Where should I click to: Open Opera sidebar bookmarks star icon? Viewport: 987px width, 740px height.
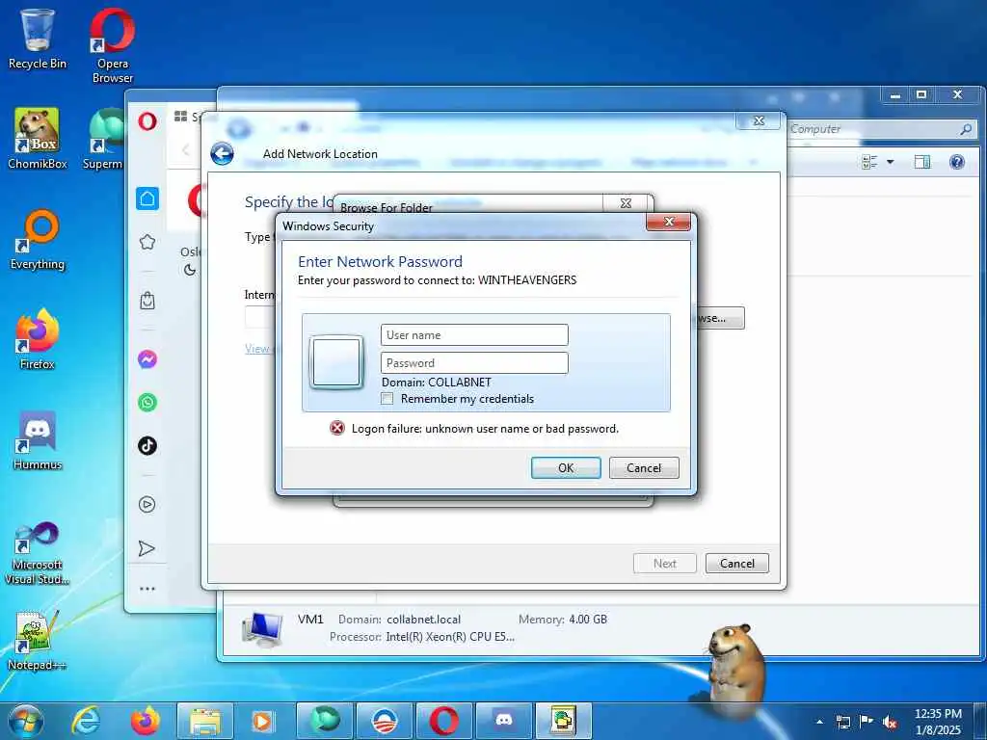[x=147, y=242]
